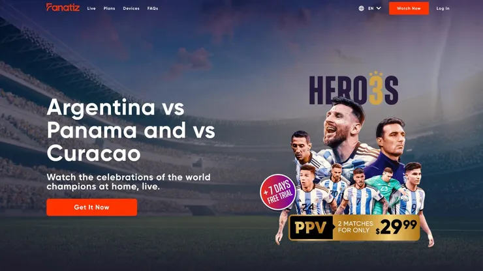Open the Live menu item

click(x=91, y=8)
